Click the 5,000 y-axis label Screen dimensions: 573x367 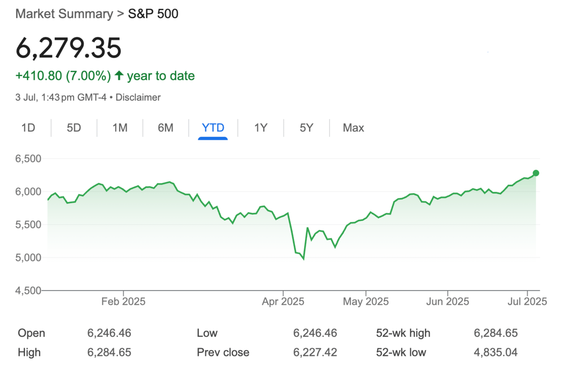tap(28, 257)
